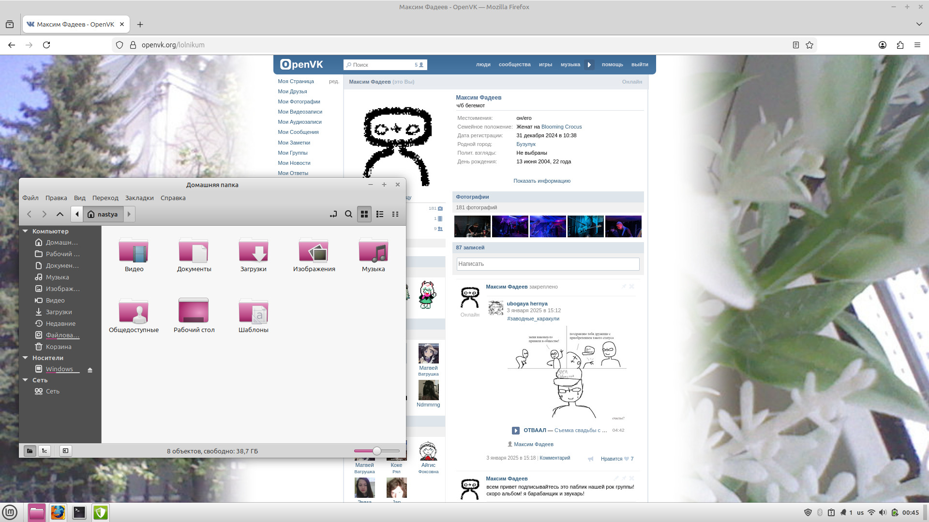Click the Firefox address bar
Image resolution: width=929 pixels, height=522 pixels.
click(464, 45)
